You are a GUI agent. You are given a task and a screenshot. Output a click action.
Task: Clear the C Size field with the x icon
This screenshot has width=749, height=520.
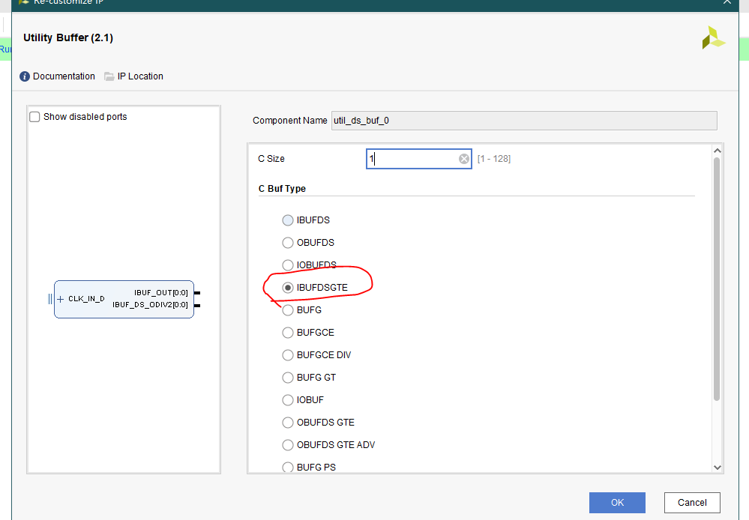[x=463, y=158]
